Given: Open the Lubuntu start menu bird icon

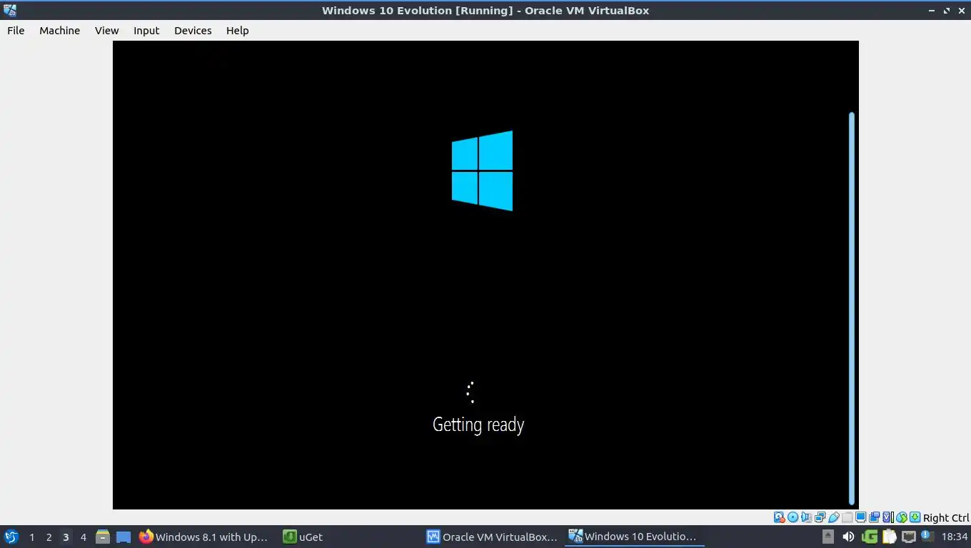Looking at the screenshot, I should [11, 537].
